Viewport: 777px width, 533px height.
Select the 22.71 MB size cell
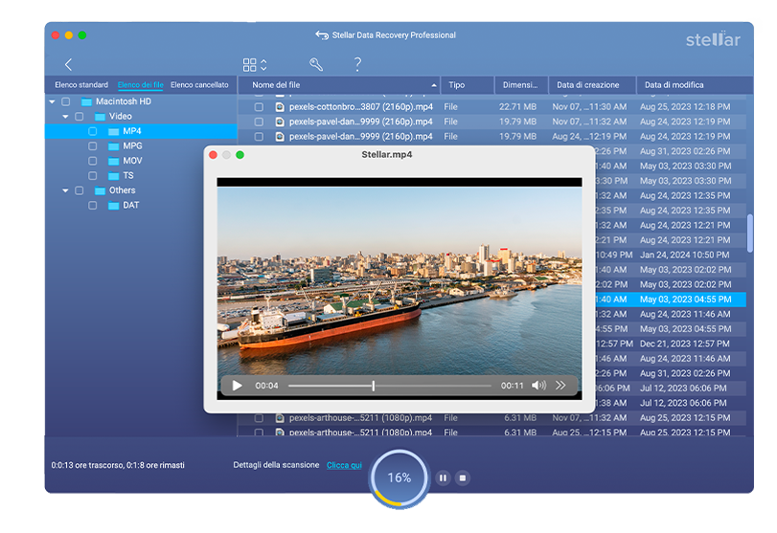517,107
